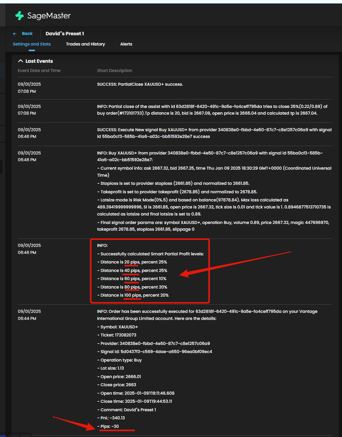Click the Lotsize mode is Risk Mode line
342x437 pixels.
[214, 207]
